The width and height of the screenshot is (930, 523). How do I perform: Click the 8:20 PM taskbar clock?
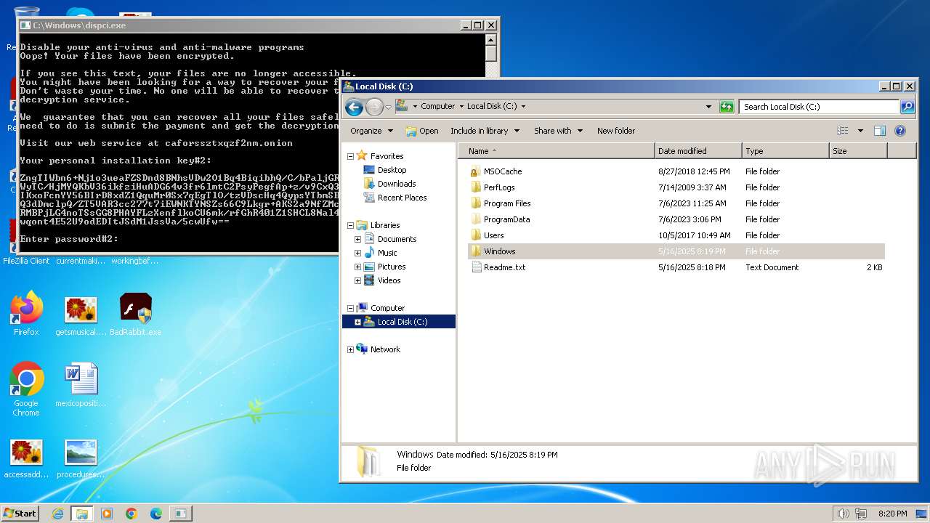click(x=892, y=514)
